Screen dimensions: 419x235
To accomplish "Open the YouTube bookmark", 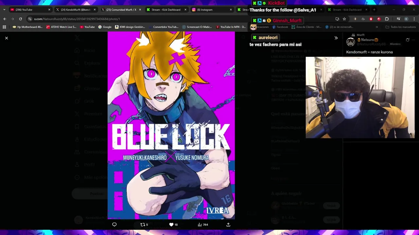I will click(x=87, y=27).
